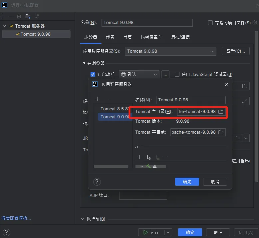This screenshot has width=259, height=238.
Task: Select Tomcat 9.0.98 in the server list
Action: (115, 117)
